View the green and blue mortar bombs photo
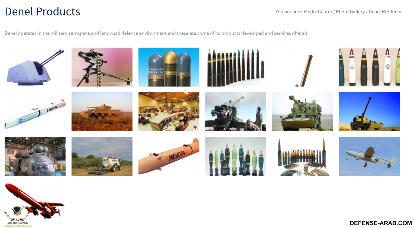 coord(236,156)
